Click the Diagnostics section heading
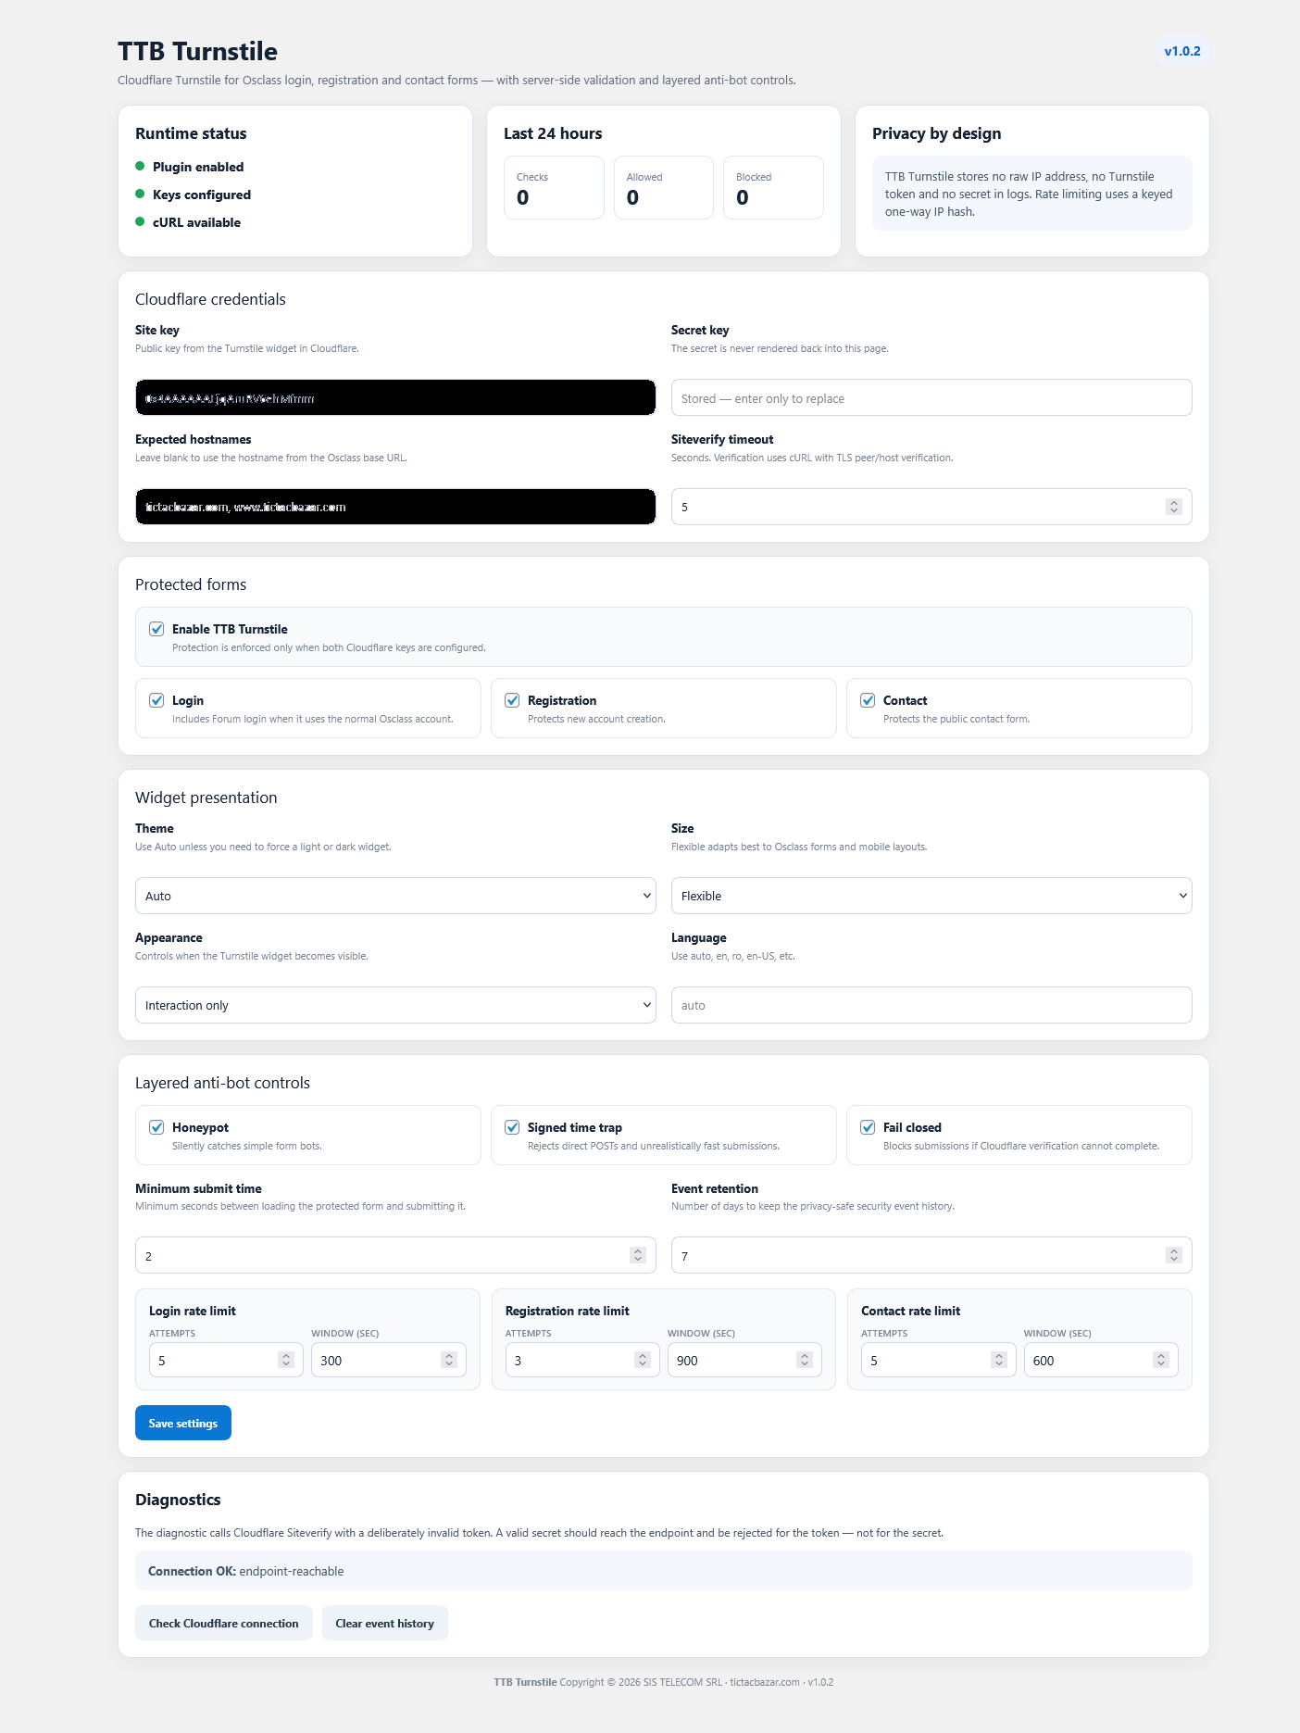The width and height of the screenshot is (1300, 1733). 178,1500
